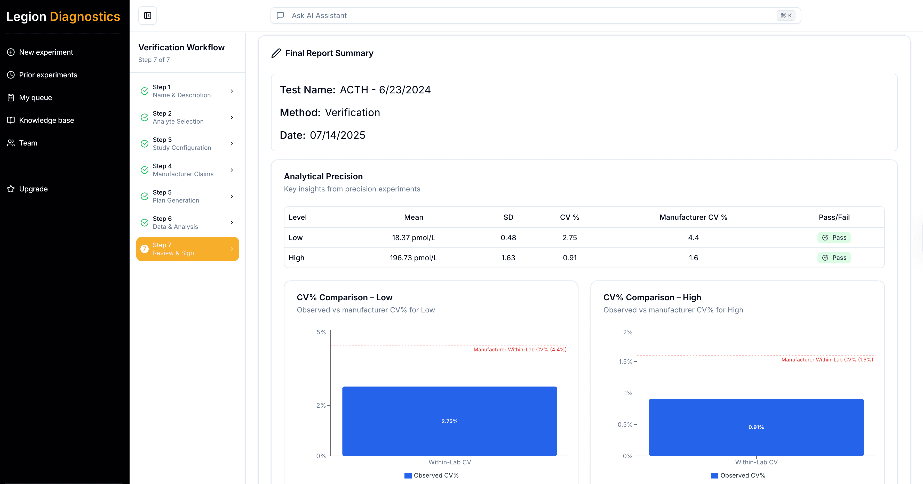The width and height of the screenshot is (923, 484).
Task: Click the Legion Diagnostics logo
Action: [x=63, y=17]
